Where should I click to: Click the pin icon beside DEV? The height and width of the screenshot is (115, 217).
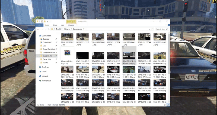click(56, 46)
